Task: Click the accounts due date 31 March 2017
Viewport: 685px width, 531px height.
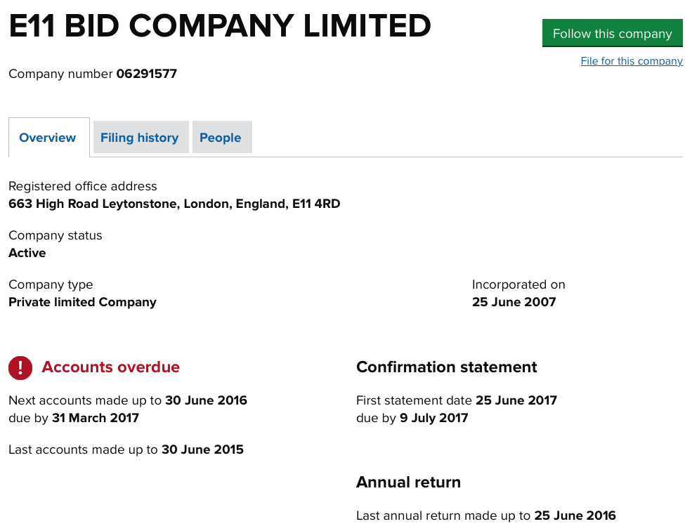Action: tap(96, 419)
